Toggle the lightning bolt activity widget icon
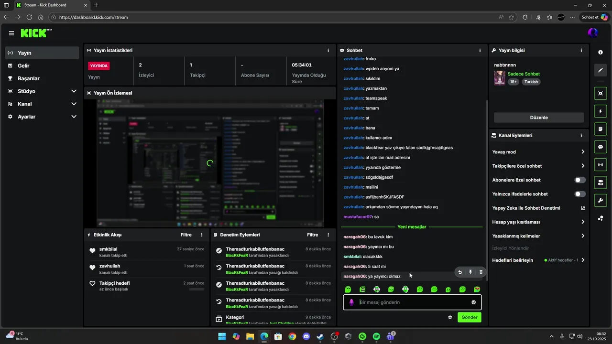Viewport: 612px width, 344px height. click(601, 111)
